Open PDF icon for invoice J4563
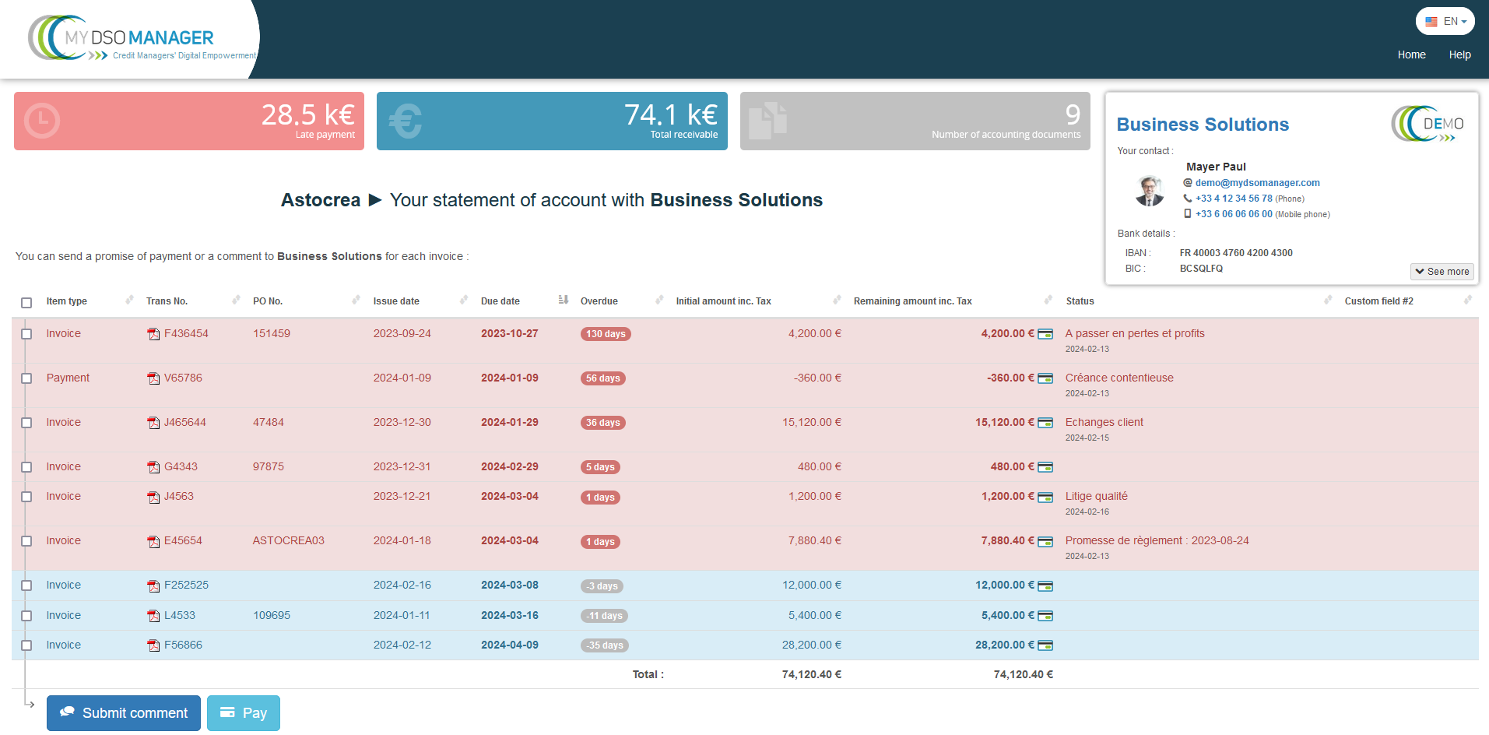Image resolution: width=1489 pixels, height=735 pixels. [x=153, y=497]
